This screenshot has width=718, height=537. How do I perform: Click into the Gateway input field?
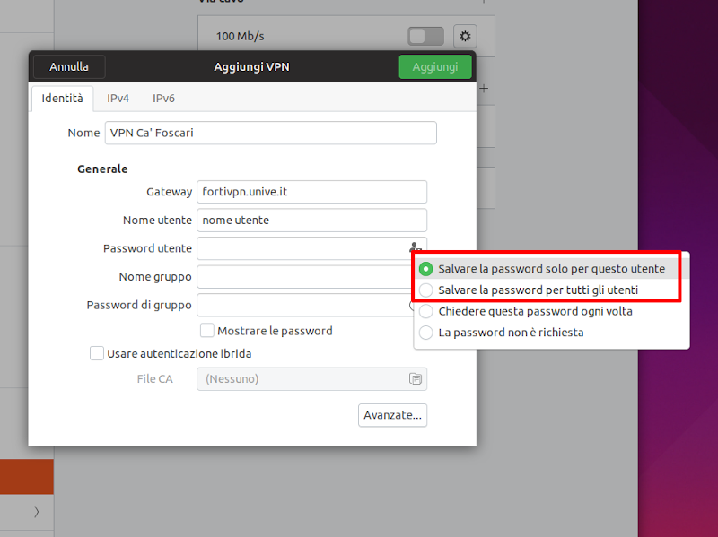(x=311, y=192)
